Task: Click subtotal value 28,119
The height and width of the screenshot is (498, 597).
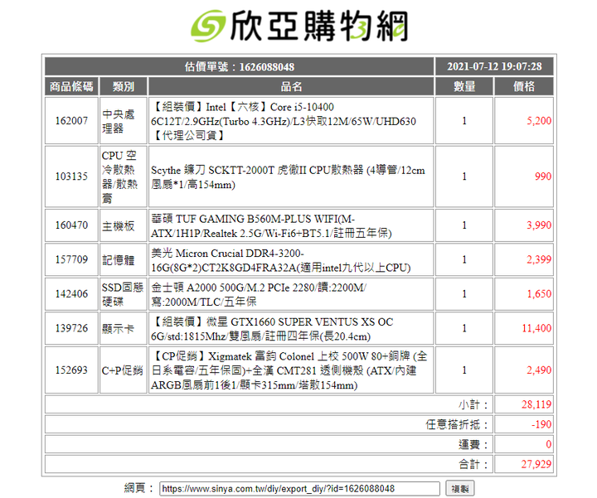Action: point(536,404)
